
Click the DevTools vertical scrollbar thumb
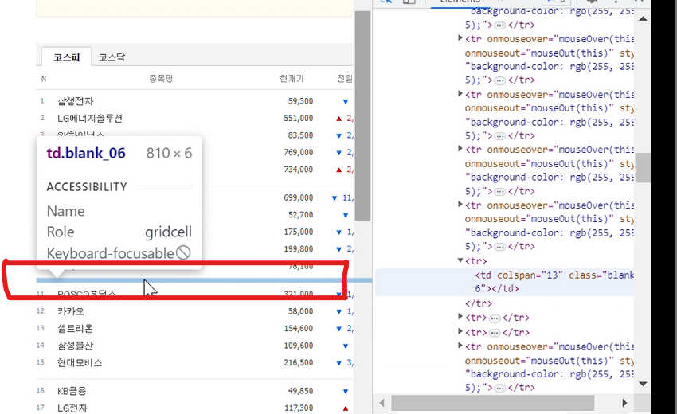click(643, 167)
